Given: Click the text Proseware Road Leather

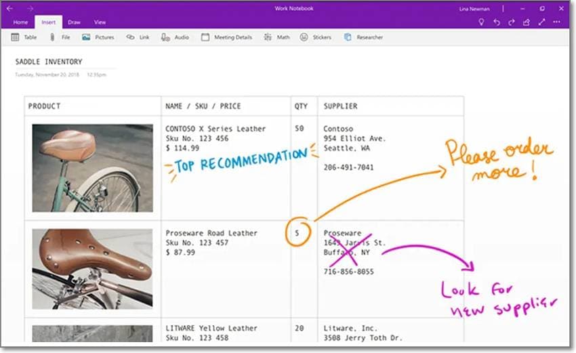Looking at the screenshot, I should point(211,233).
